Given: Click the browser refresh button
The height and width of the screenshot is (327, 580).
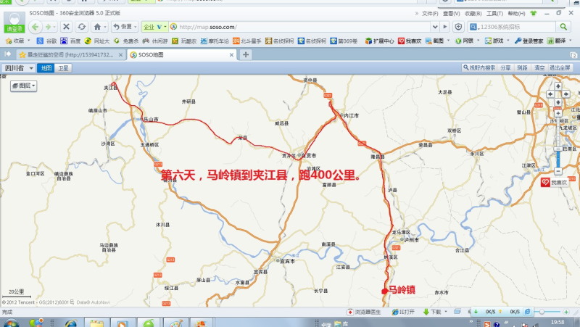Looking at the screenshot, I should [x=80, y=27].
